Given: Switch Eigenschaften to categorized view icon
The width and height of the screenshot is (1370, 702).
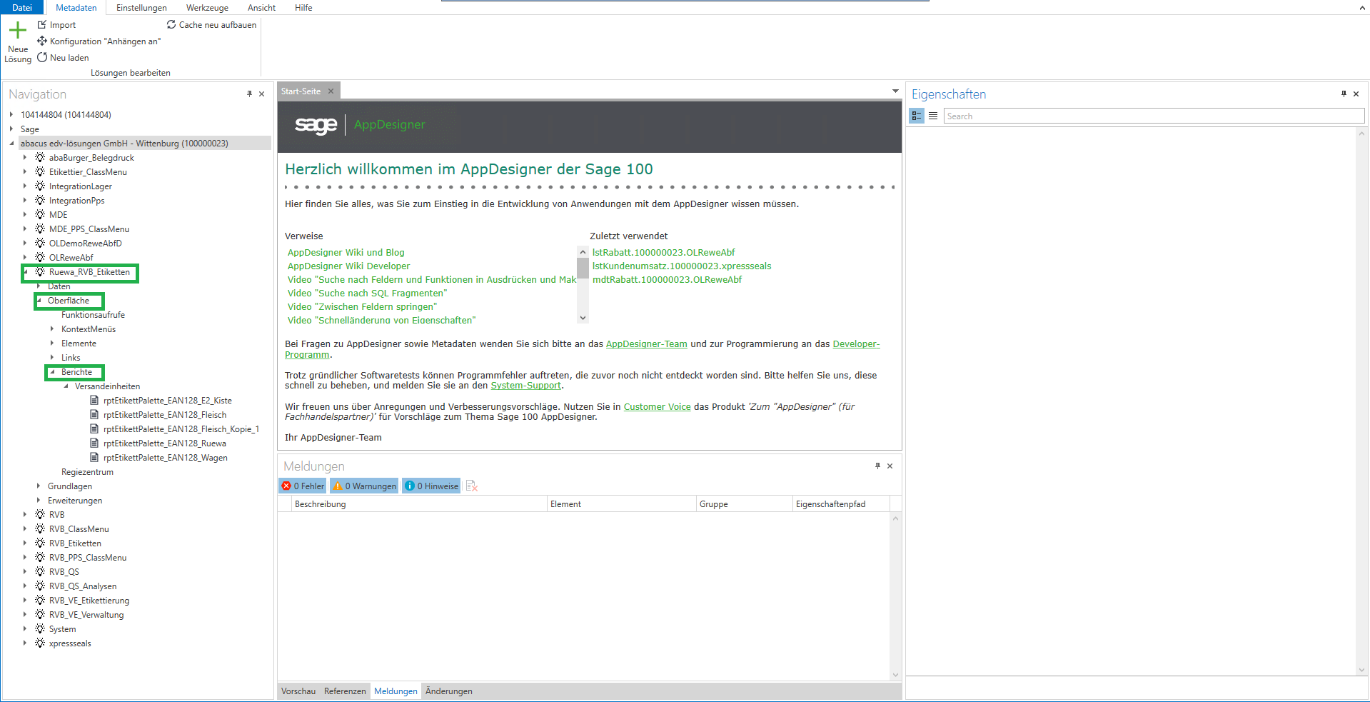Looking at the screenshot, I should click(917, 116).
